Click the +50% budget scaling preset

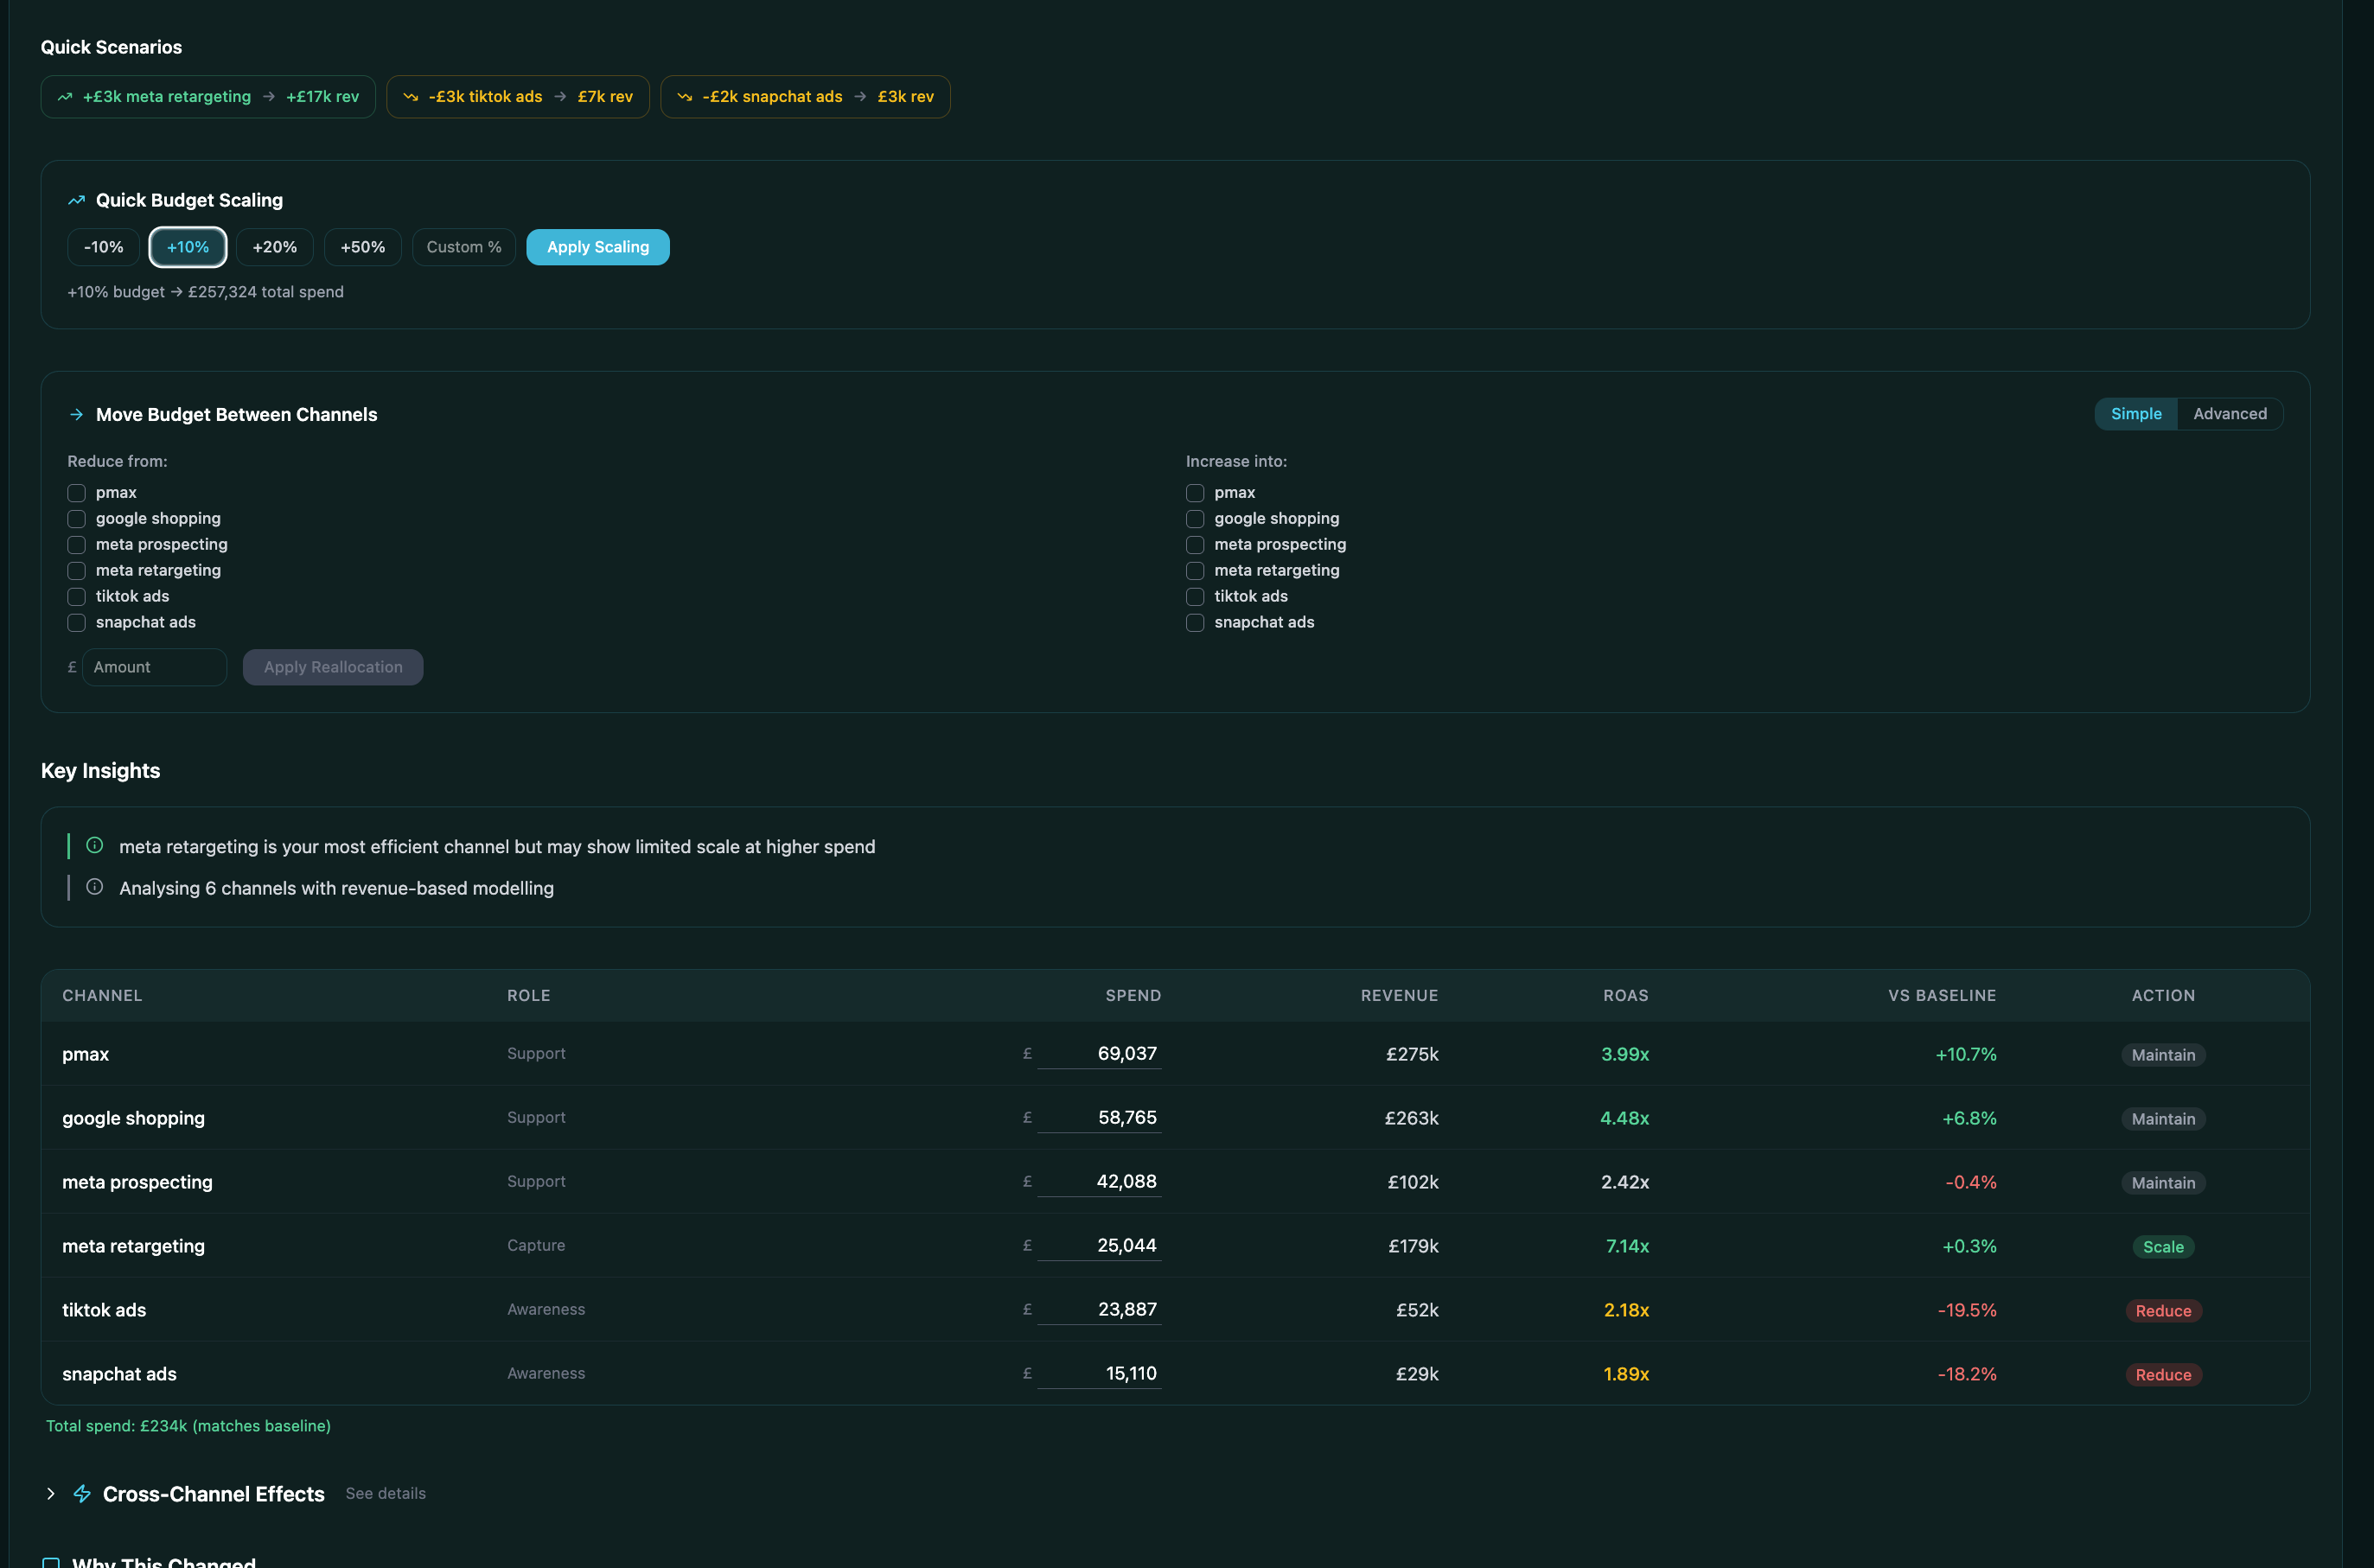pos(362,246)
